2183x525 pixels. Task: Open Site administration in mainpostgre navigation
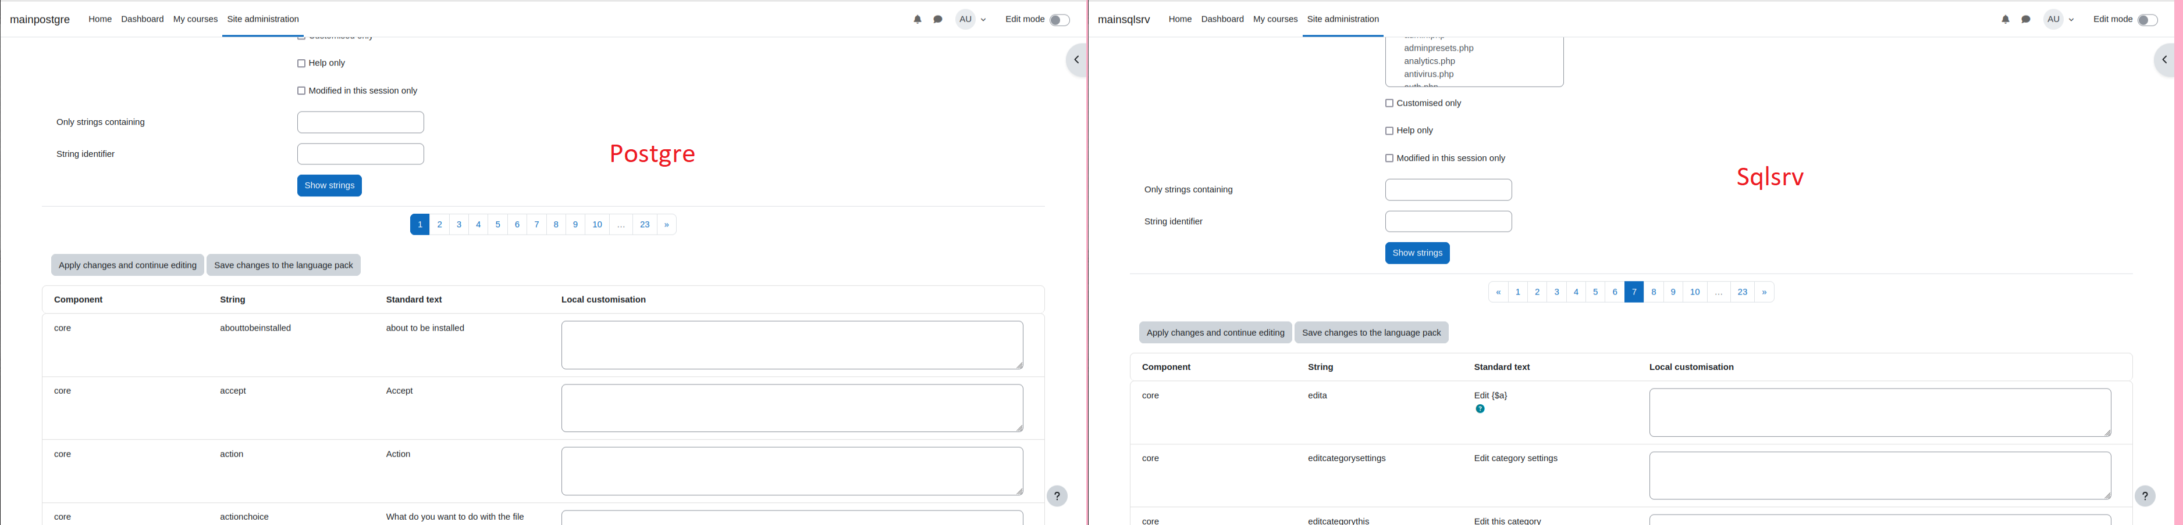point(263,19)
